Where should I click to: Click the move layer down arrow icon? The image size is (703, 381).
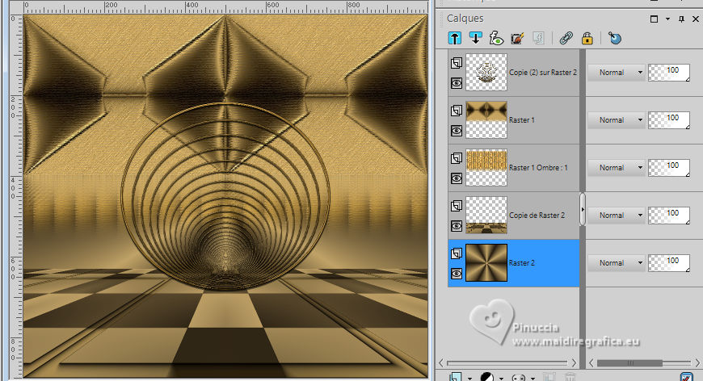[476, 37]
